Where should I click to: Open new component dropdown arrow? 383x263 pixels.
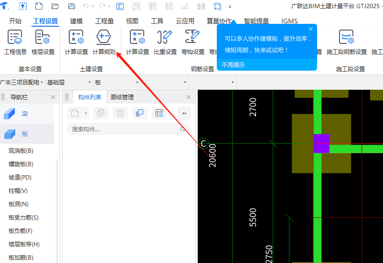(x=85, y=113)
